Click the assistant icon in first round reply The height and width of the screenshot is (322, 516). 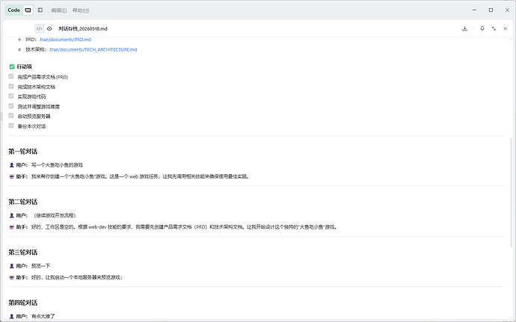pyautogui.click(x=11, y=176)
